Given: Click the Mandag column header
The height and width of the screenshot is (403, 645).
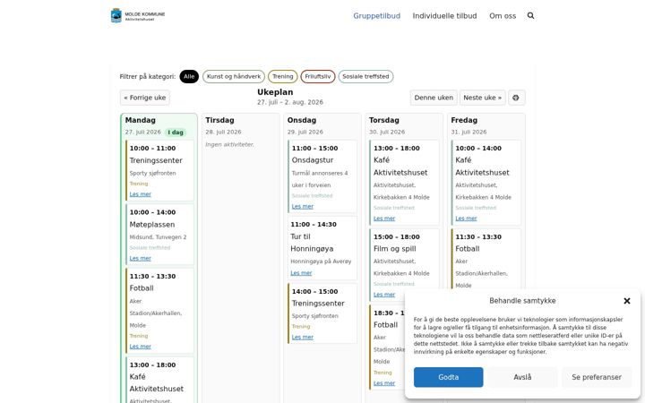Looking at the screenshot, I should point(141,120).
